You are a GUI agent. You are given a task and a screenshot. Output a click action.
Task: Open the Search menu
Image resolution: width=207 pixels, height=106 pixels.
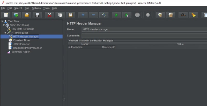click(x=18, y=8)
